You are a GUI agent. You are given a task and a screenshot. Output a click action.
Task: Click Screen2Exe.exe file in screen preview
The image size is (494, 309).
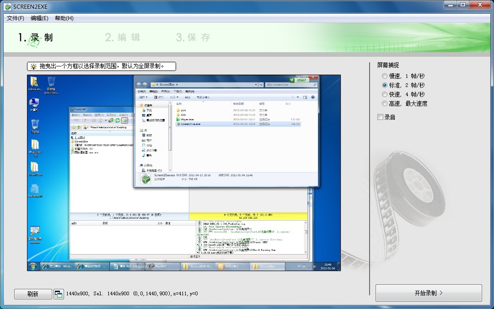190,124
